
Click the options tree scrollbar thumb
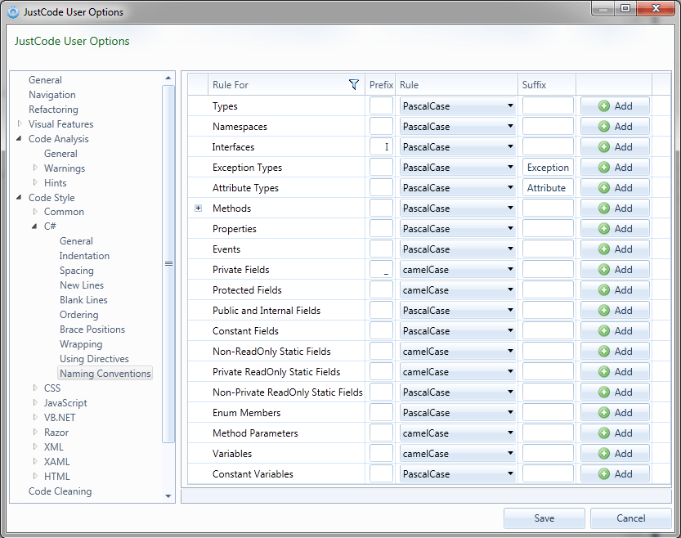168,263
